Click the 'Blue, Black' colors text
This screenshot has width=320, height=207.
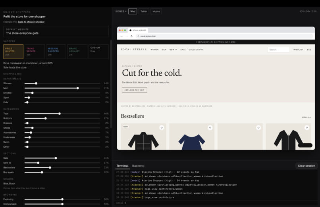pos(9,184)
